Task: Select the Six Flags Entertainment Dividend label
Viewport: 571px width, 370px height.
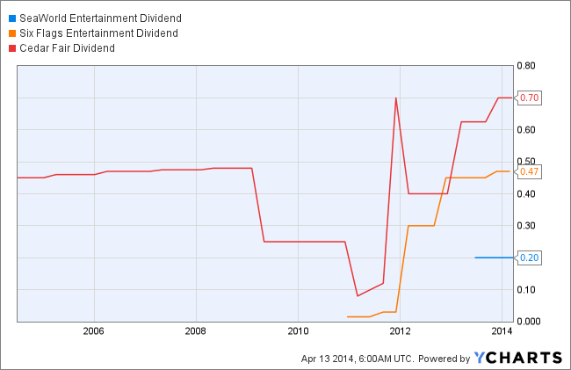Action: tap(99, 33)
